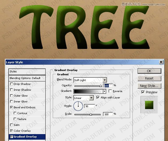Close the Layer Style dialog
168x141 pixels.
point(161,62)
